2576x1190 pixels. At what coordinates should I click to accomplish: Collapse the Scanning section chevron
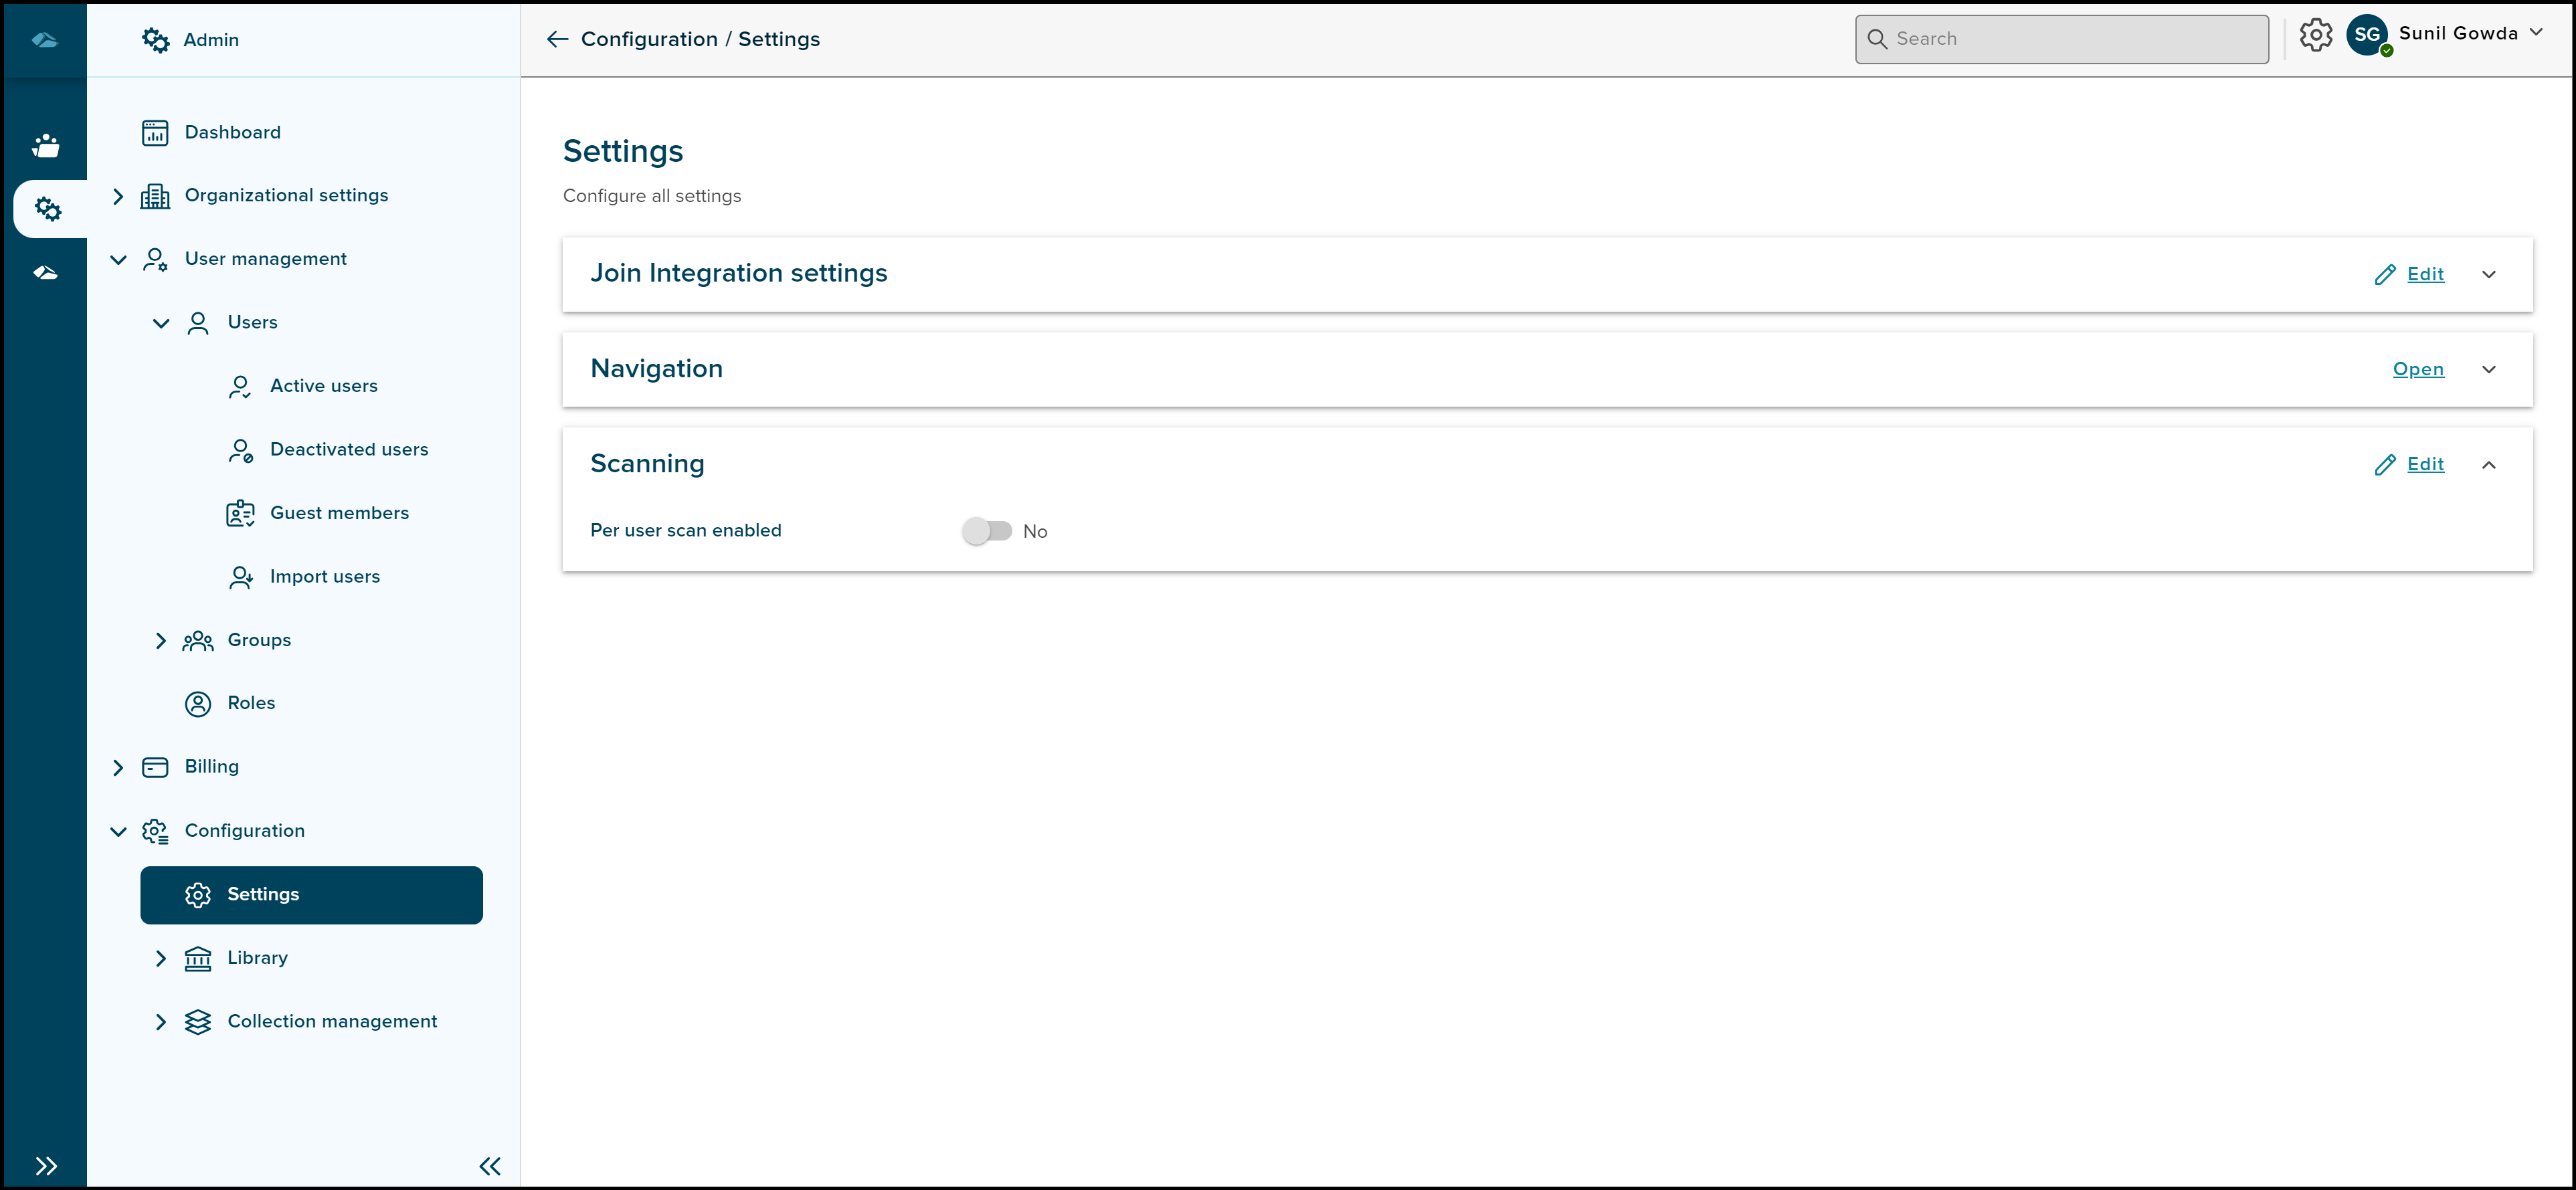(x=2490, y=464)
